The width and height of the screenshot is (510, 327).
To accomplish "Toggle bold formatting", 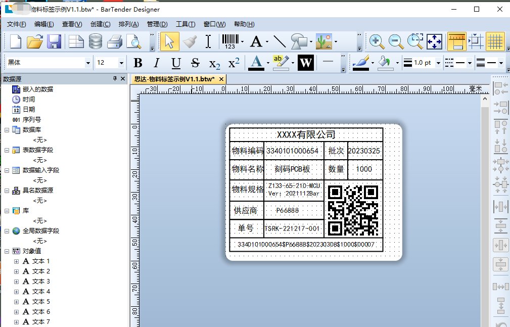I will coord(138,63).
